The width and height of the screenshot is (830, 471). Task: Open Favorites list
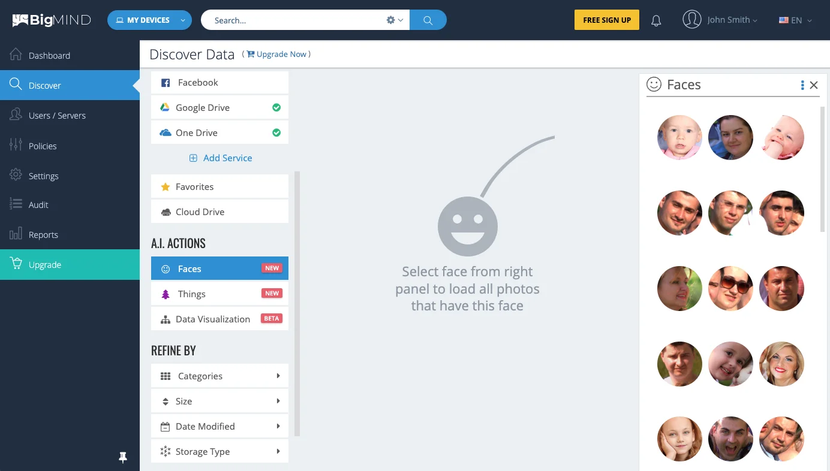tap(219, 187)
